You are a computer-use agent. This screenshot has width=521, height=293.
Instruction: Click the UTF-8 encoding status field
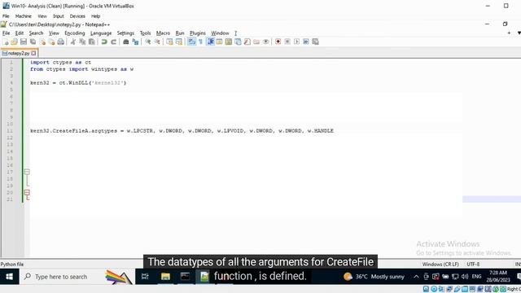[473, 265]
